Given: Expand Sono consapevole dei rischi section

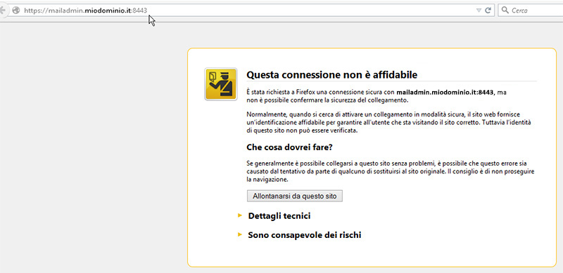Looking at the screenshot, I should pos(305,235).
